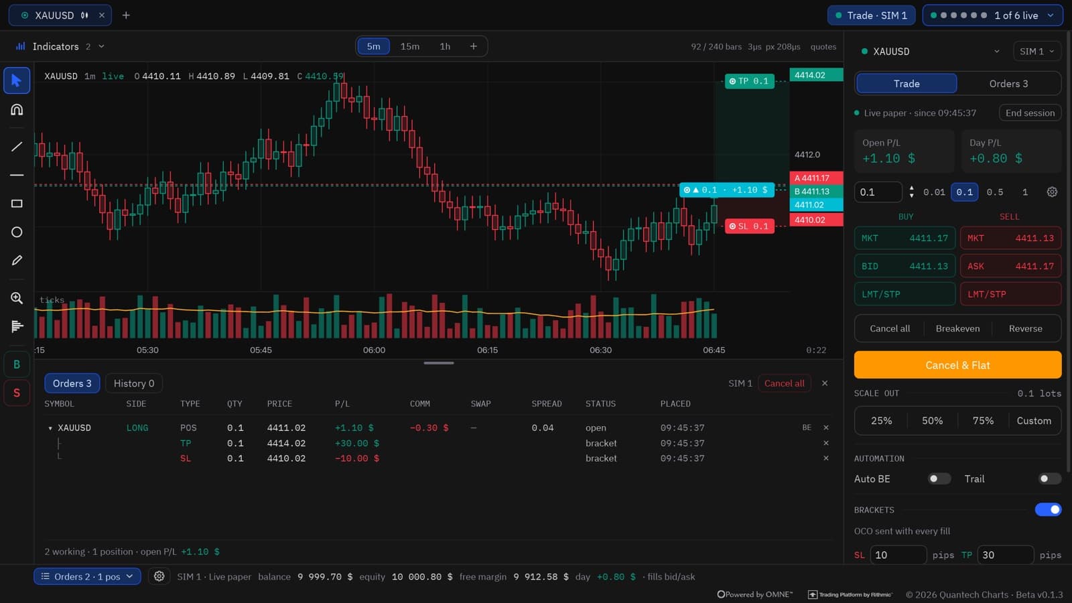The image size is (1072, 603).
Task: Cancel the SL bracket order row
Action: pos(826,458)
